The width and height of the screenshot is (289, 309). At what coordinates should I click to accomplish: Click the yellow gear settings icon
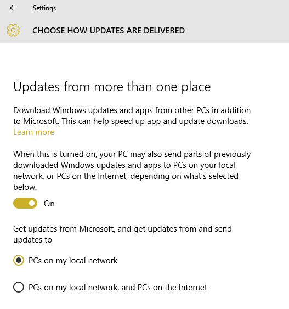[x=13, y=30]
